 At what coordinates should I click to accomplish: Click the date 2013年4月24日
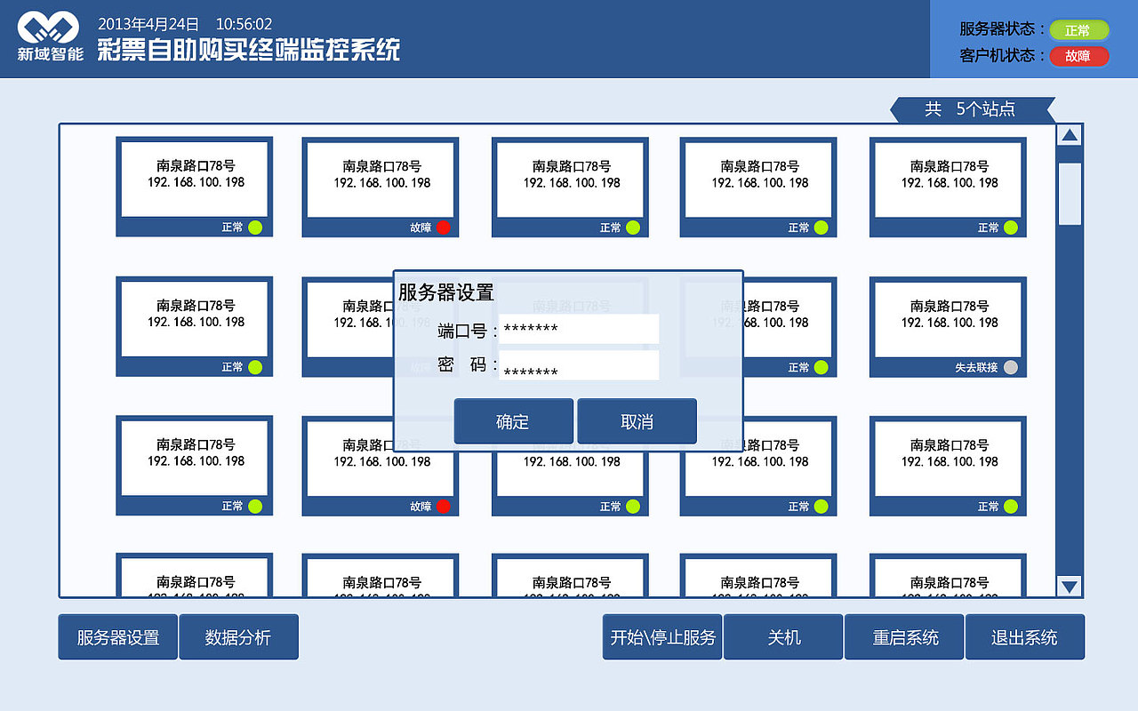[148, 24]
